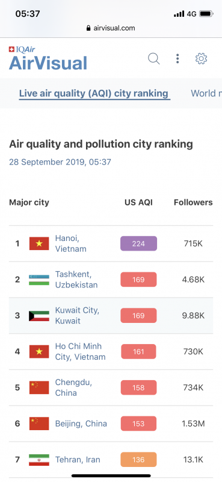The width and height of the screenshot is (222, 482).
Task: Tap the Kuwait flag icon
Action: click(39, 316)
